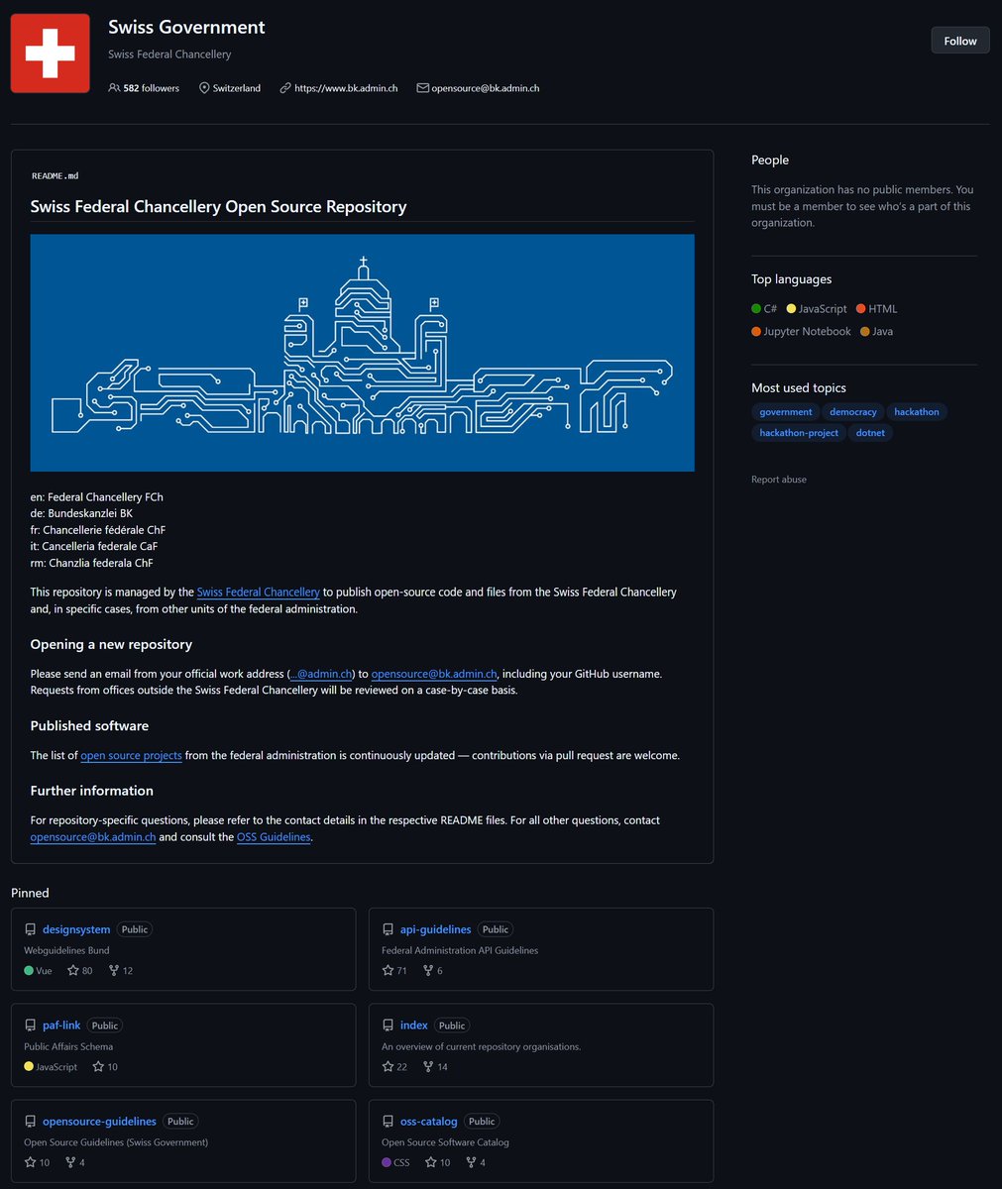Click the README.md file label

point(56,175)
